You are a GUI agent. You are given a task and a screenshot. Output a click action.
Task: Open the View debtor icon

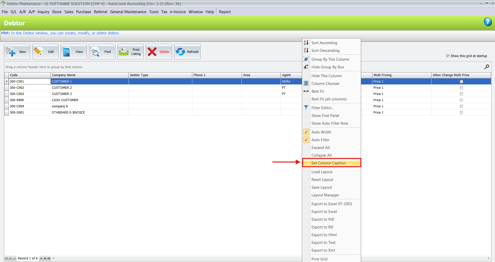(x=67, y=52)
